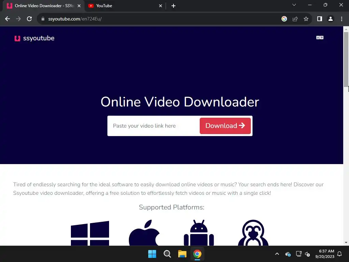Select the Online Video Downloader tab

tap(44, 6)
